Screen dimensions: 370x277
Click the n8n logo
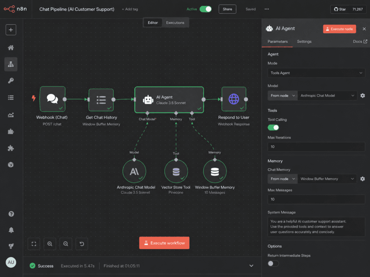(x=15, y=9)
